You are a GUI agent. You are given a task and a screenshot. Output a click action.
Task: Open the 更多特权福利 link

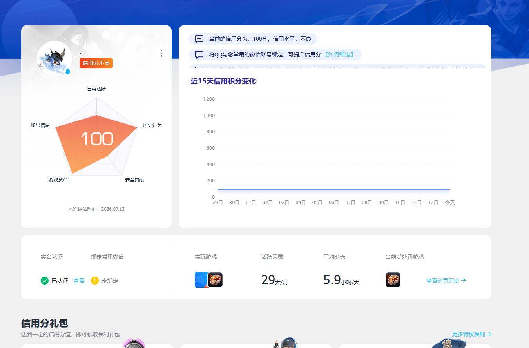(472, 334)
